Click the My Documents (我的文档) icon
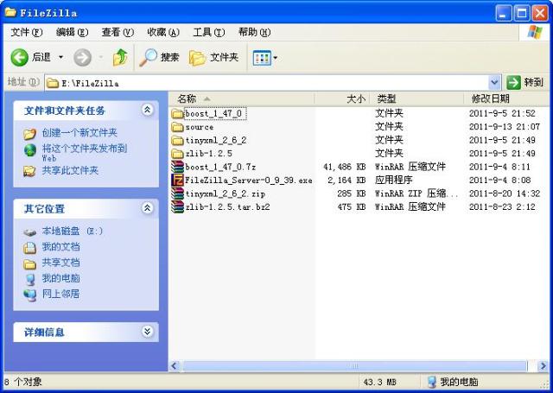553x393 pixels. (x=29, y=248)
